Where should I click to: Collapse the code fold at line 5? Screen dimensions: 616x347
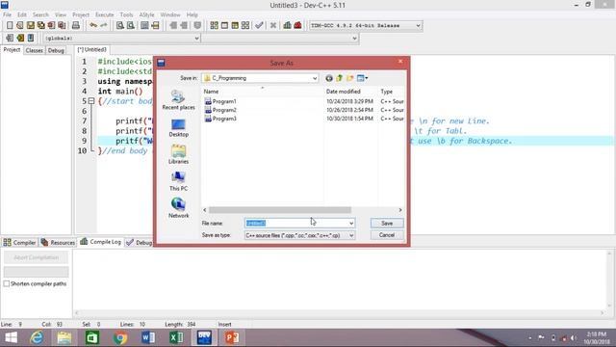tap(91, 101)
